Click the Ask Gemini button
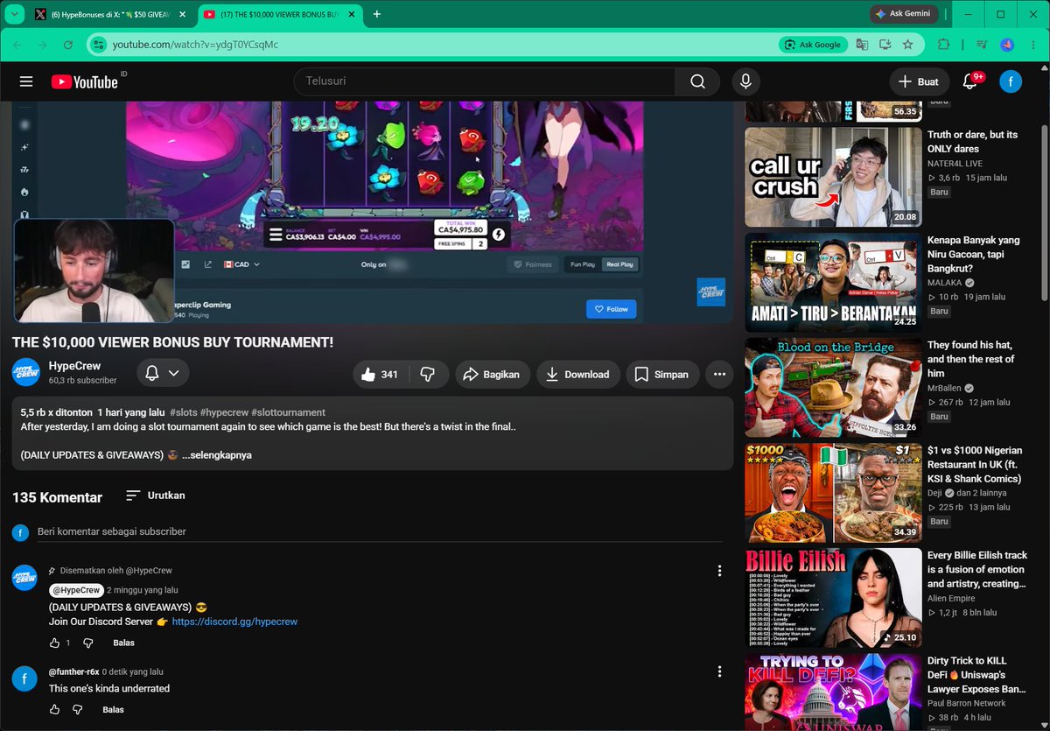Viewport: 1050px width, 731px height. [x=905, y=14]
